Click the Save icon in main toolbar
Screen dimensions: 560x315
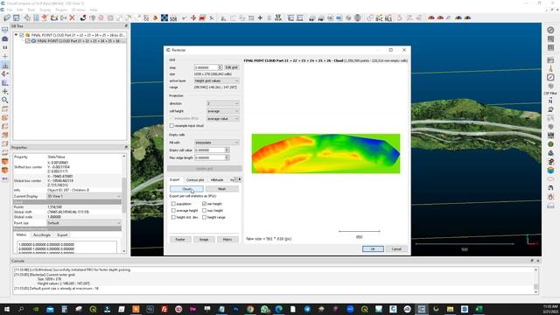tap(17, 17)
